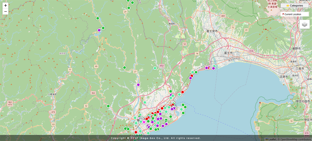Zoom in with the plus button
312x141 pixels.
[5, 5]
